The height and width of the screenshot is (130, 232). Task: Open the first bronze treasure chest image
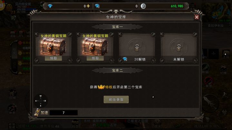tap(53, 47)
